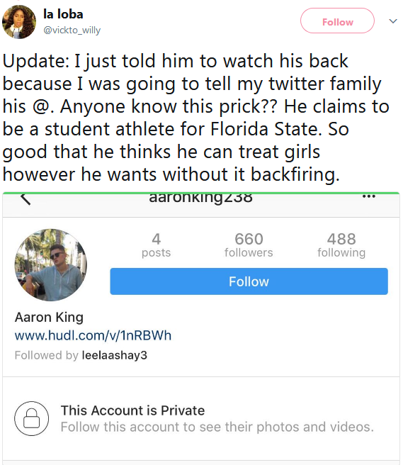The image size is (403, 465).
Task: View Aaron King's circular profile photo
Action: click(51, 265)
